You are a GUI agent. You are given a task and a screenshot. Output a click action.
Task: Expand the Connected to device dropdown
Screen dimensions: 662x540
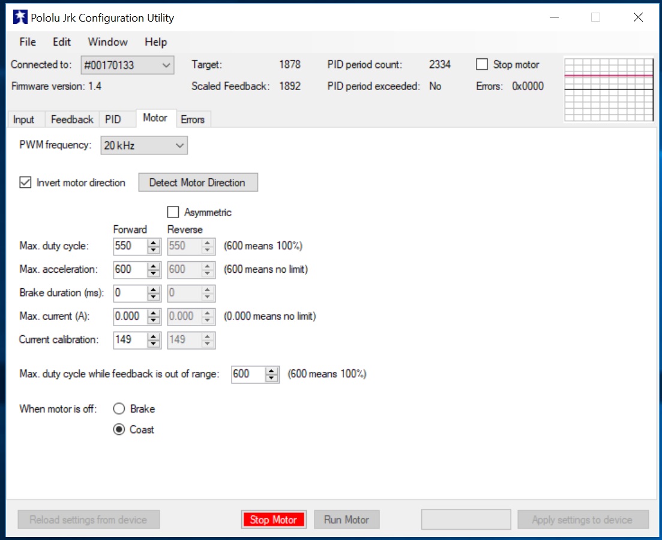[x=127, y=65]
